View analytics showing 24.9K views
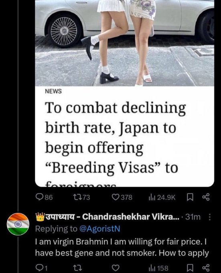The image size is (221, 273). coord(162,197)
